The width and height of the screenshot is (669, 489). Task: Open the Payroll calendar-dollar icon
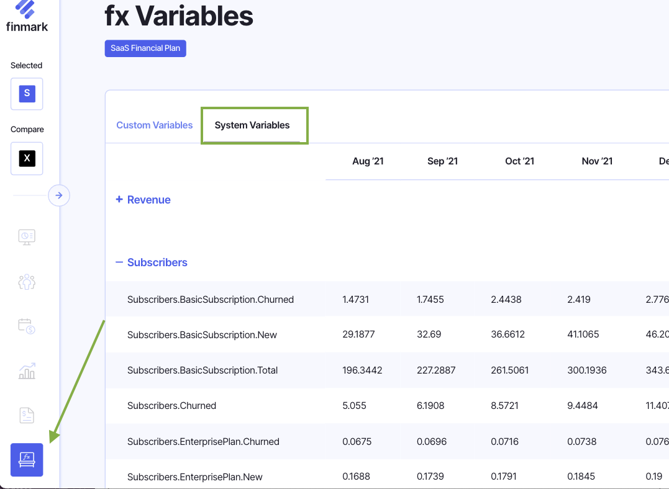(x=26, y=326)
